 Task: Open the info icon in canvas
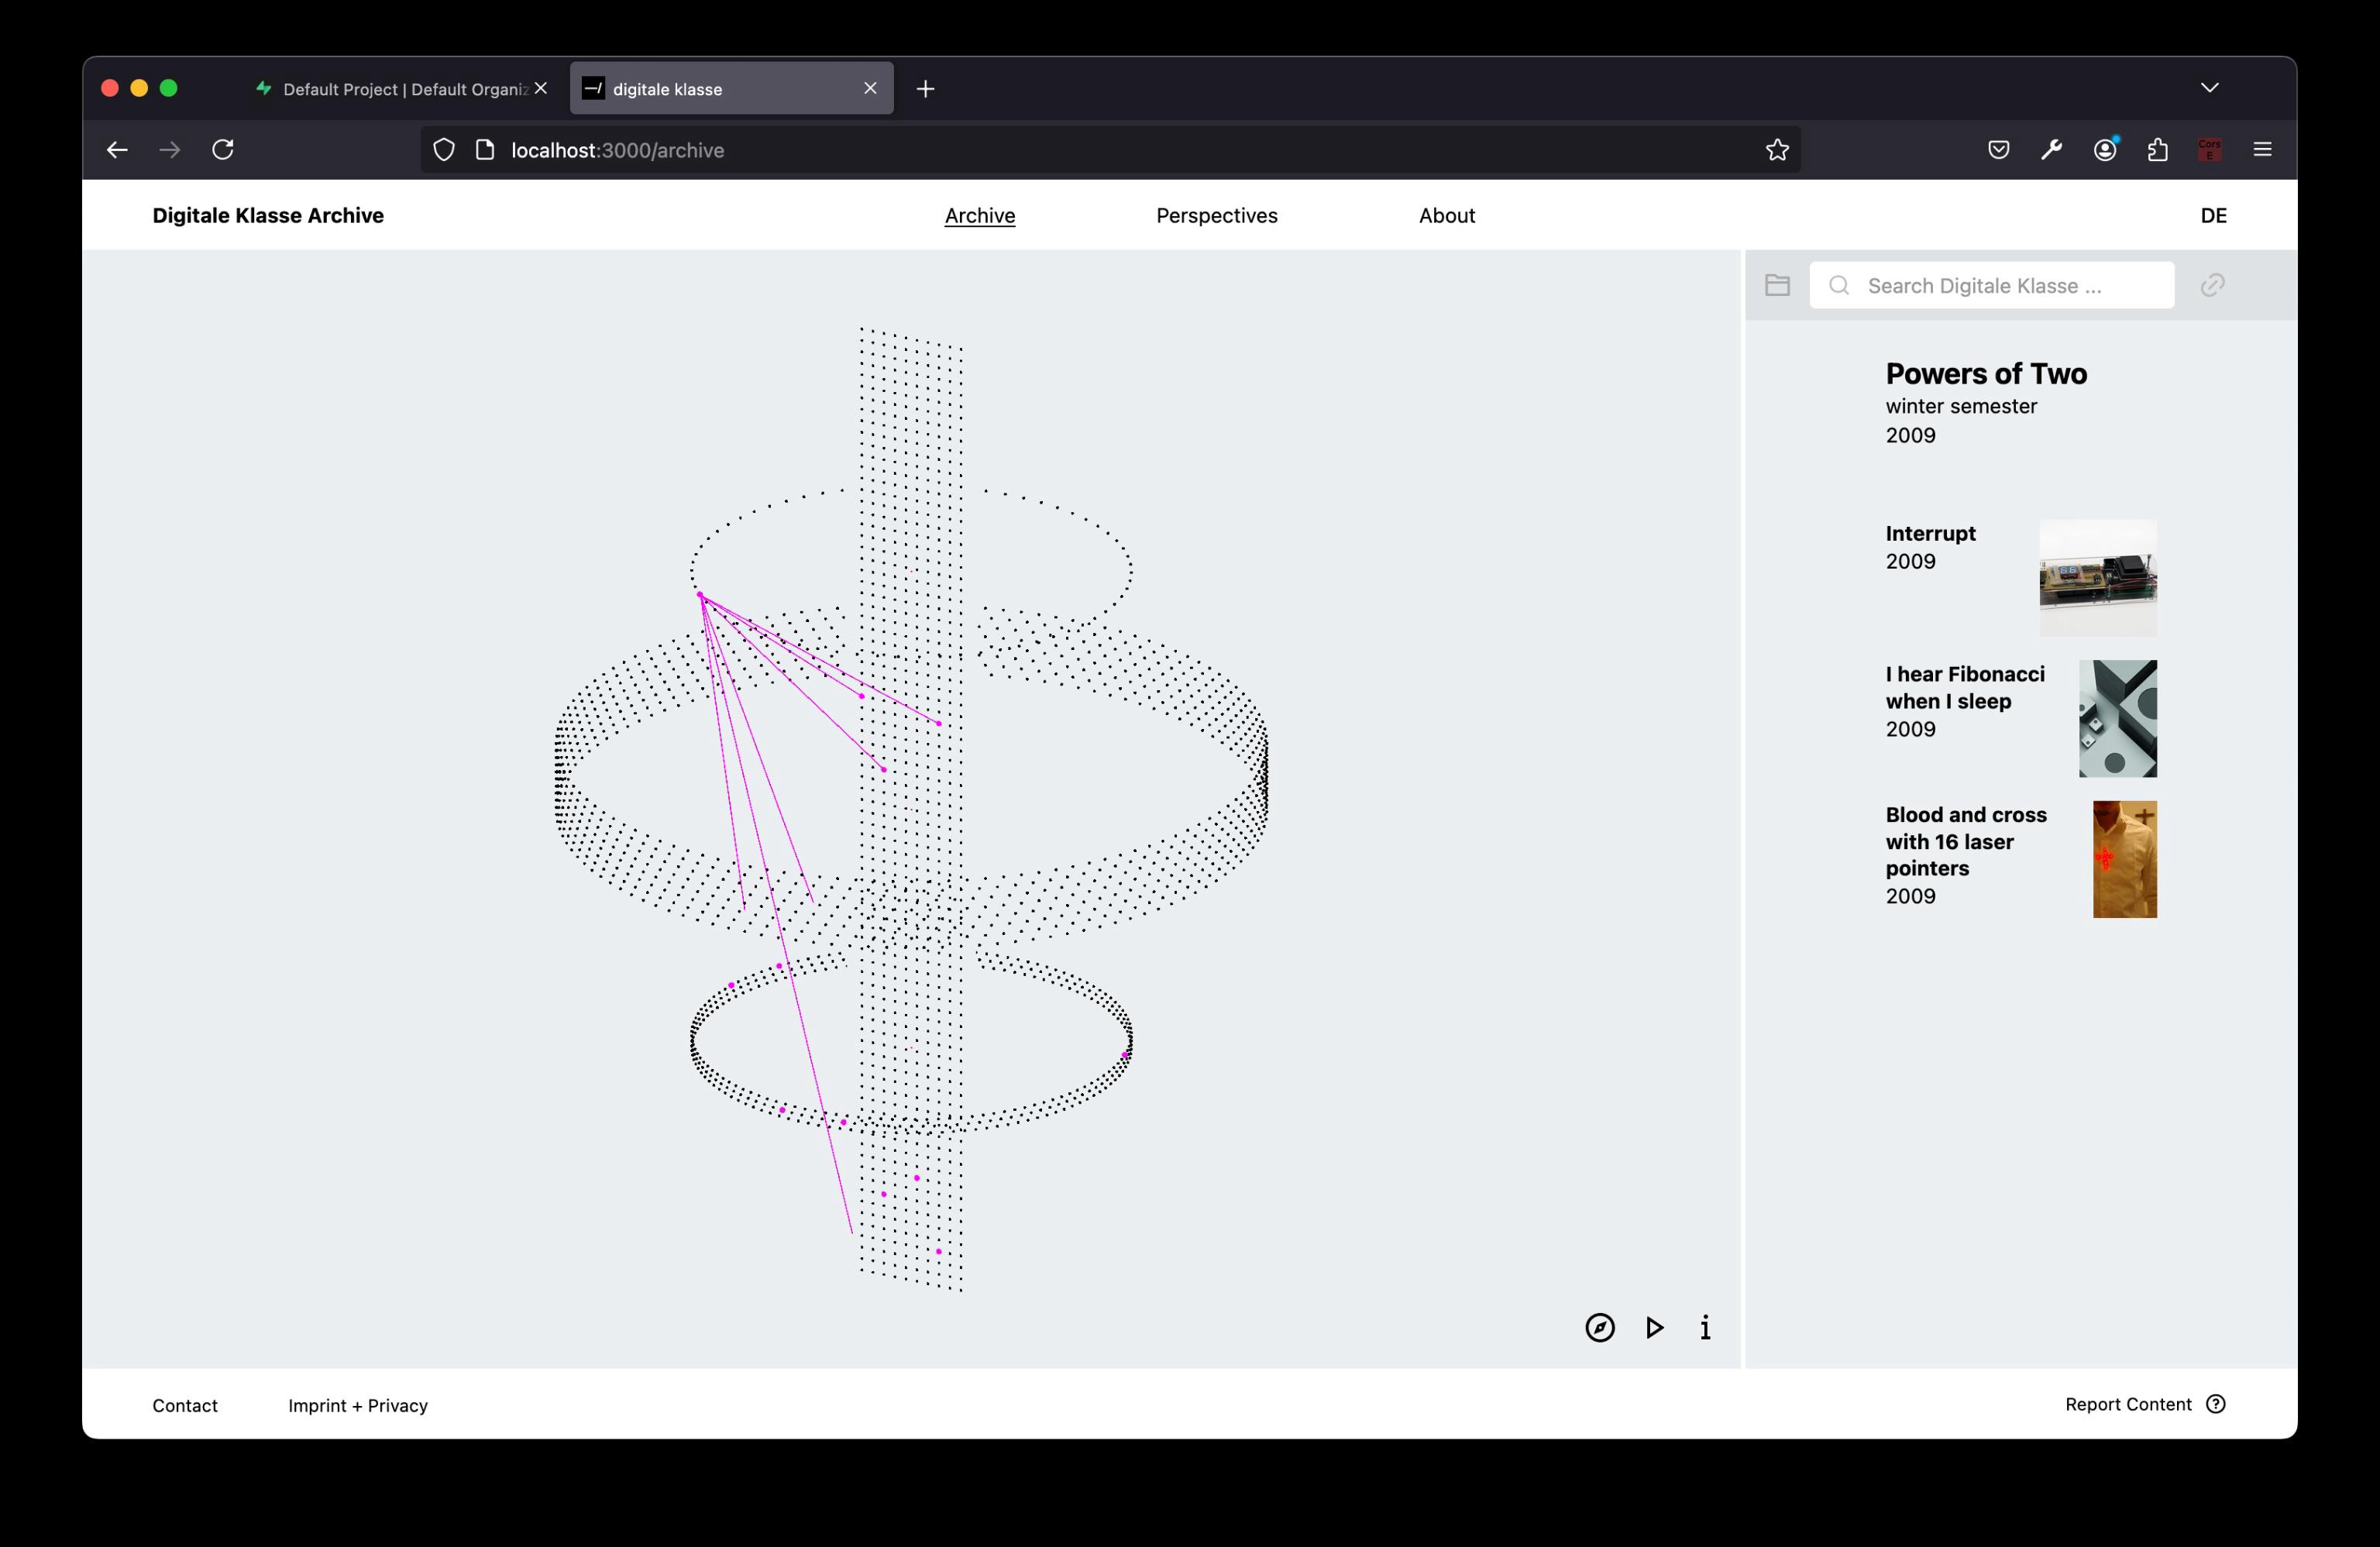(1705, 1327)
